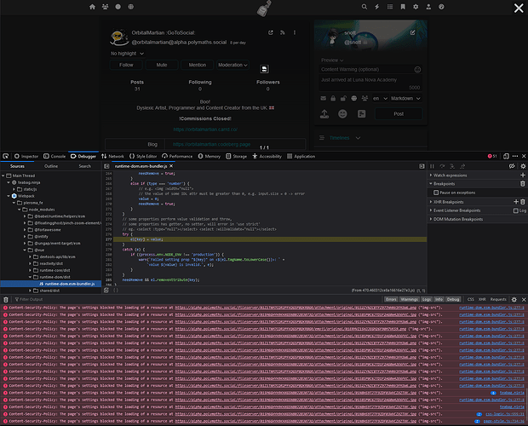This screenshot has height=426, width=528.
Task: Open the bookmarks icon in top bar
Action: pyautogui.click(x=403, y=7)
